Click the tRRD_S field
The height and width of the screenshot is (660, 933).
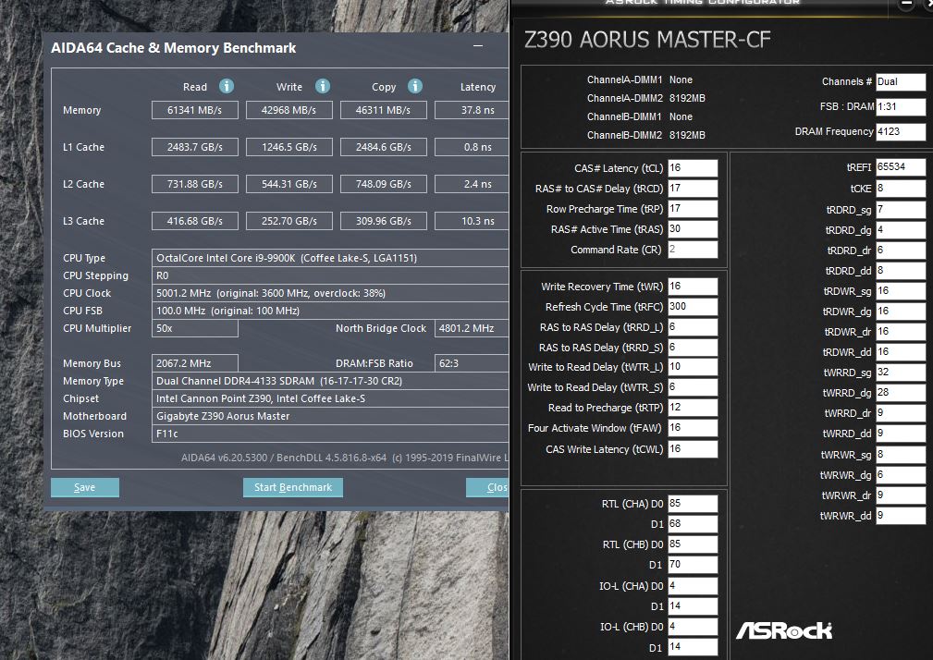pyautogui.click(x=693, y=348)
